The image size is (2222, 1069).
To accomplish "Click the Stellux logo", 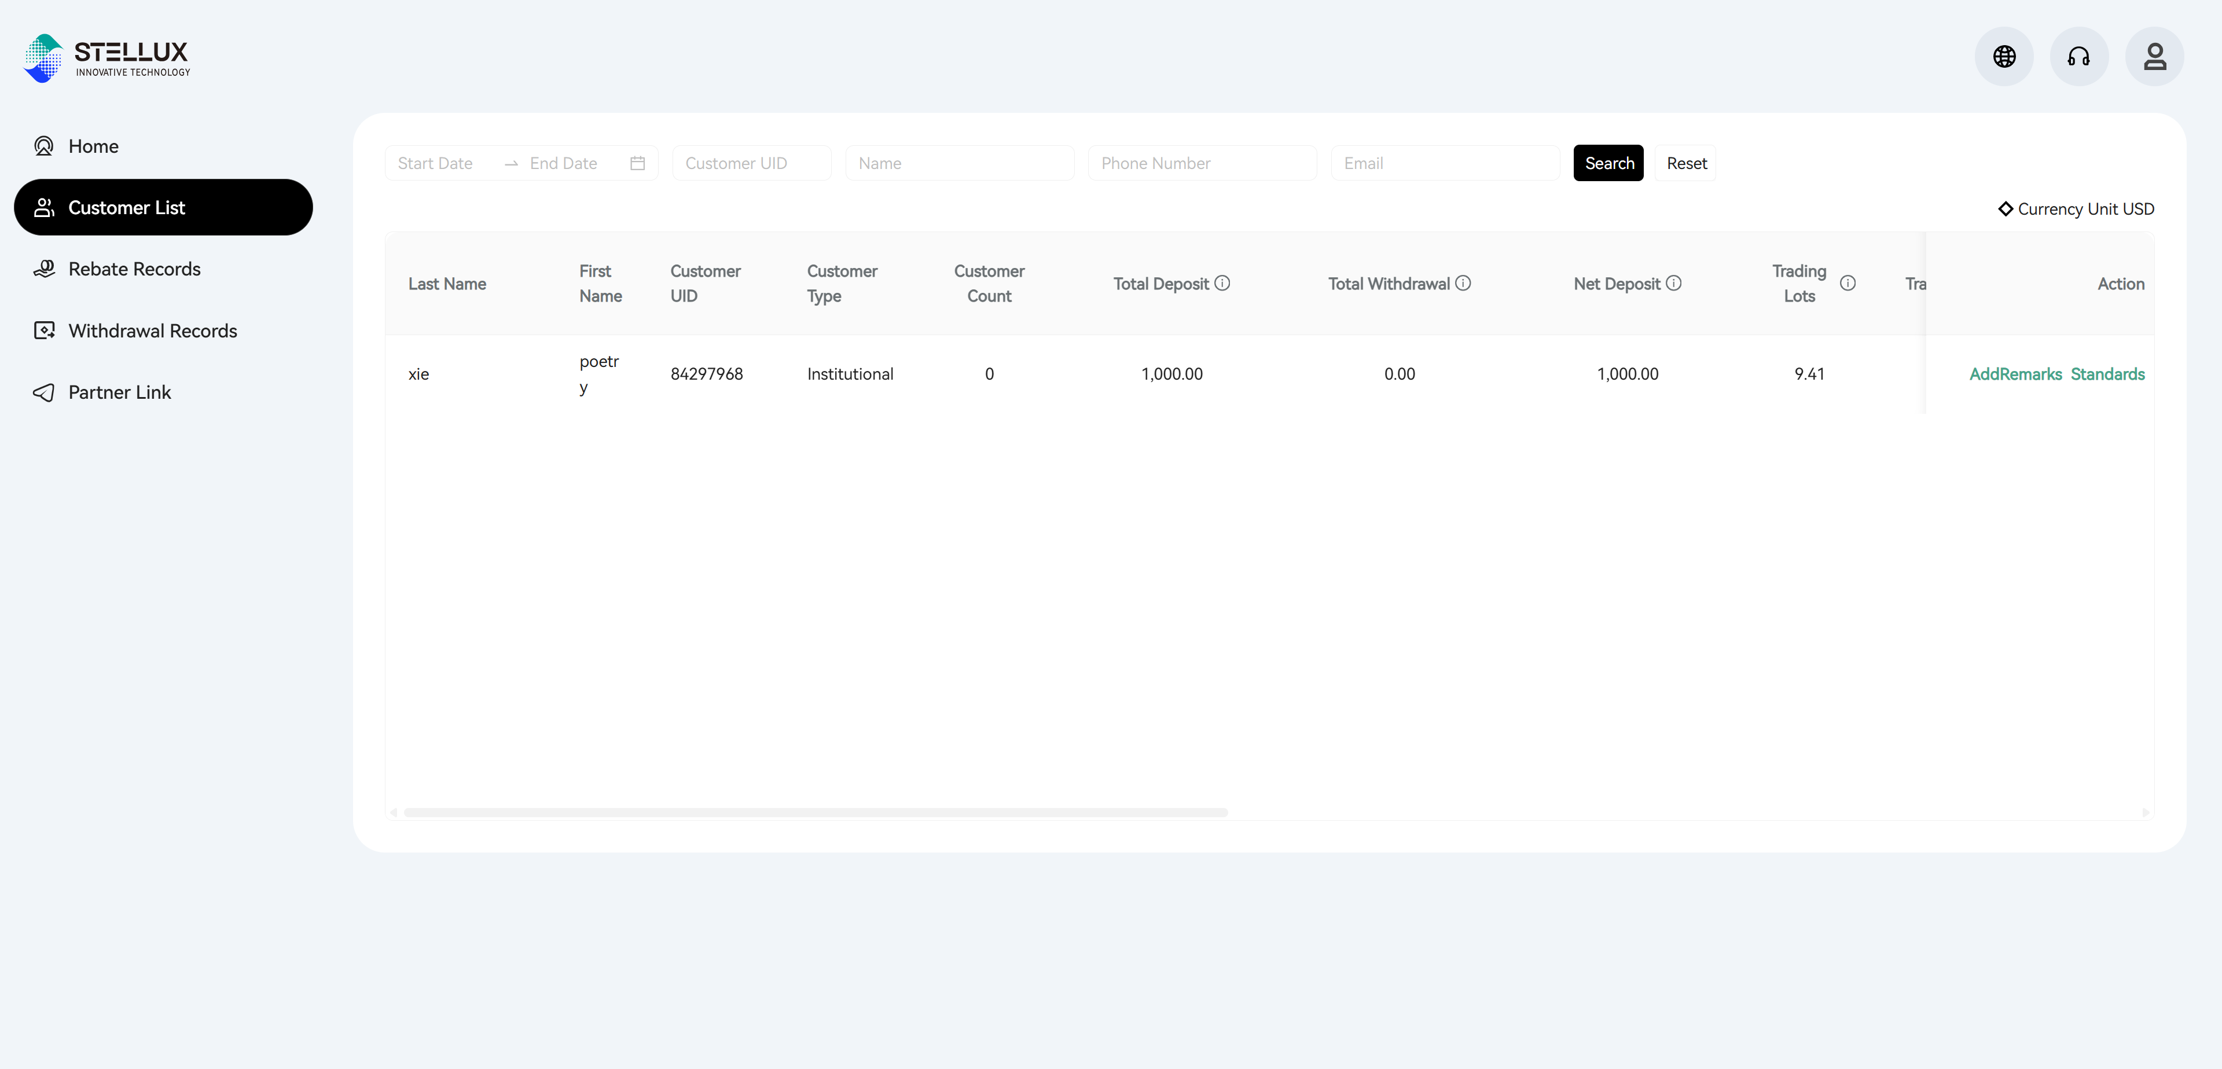I will click(x=107, y=58).
